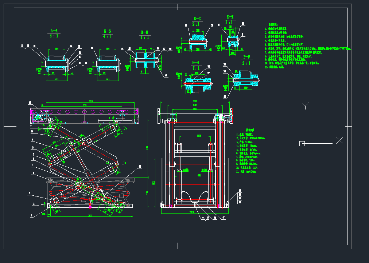Click the UCS origin square marker
The height and width of the screenshot is (263, 369).
[302, 143]
